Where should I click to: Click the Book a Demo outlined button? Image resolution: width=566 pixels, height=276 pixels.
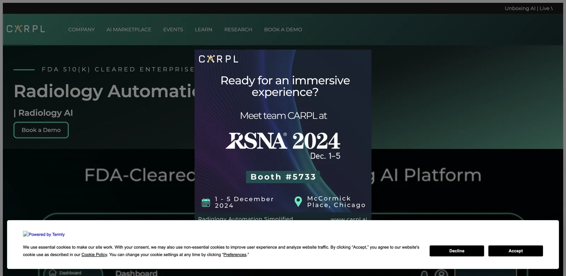41,130
